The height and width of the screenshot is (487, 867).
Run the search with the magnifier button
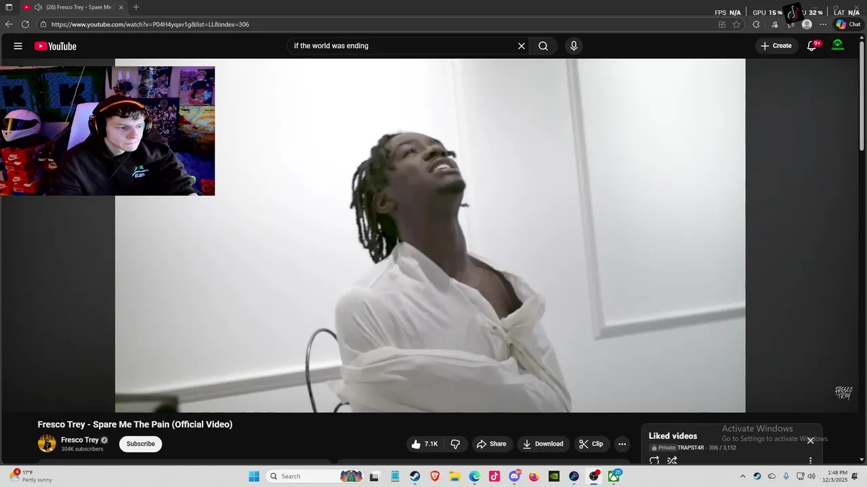pos(543,46)
